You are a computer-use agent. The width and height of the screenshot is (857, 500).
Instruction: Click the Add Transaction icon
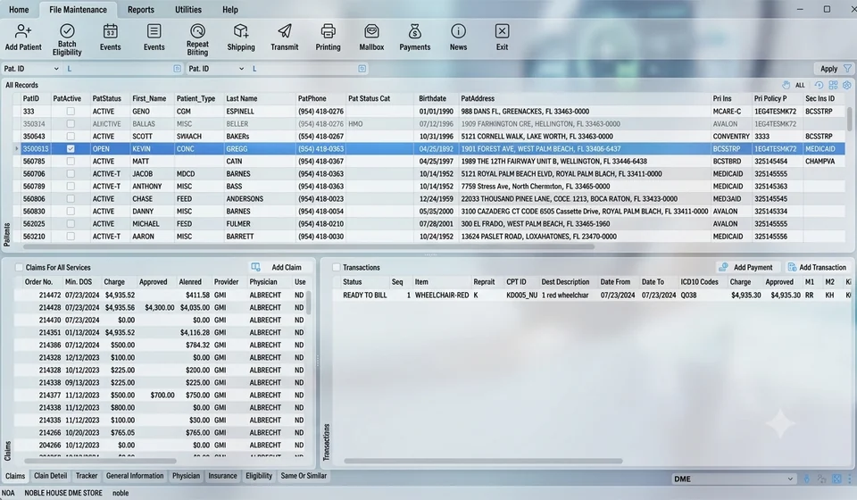click(x=792, y=267)
